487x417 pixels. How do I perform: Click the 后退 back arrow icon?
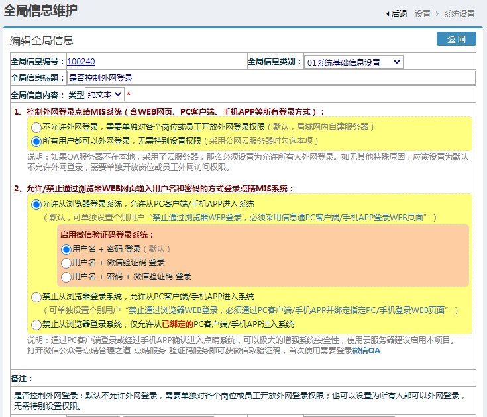pyautogui.click(x=387, y=13)
